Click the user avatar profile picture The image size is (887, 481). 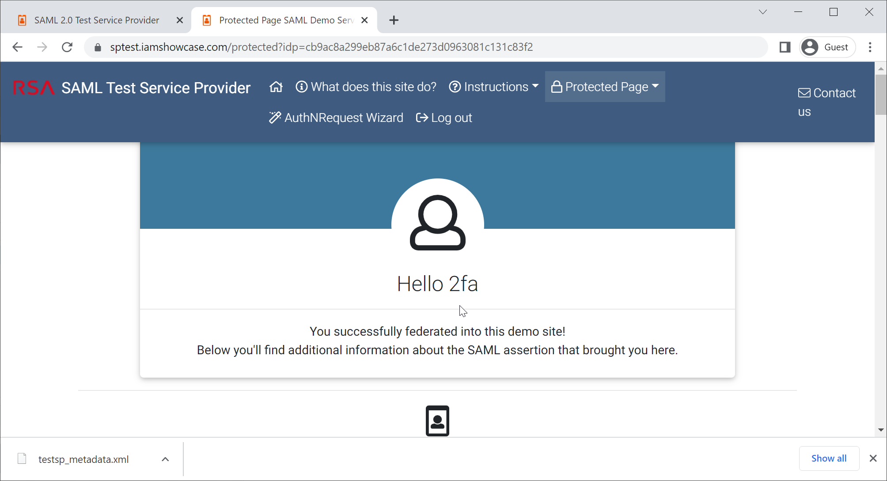(437, 223)
